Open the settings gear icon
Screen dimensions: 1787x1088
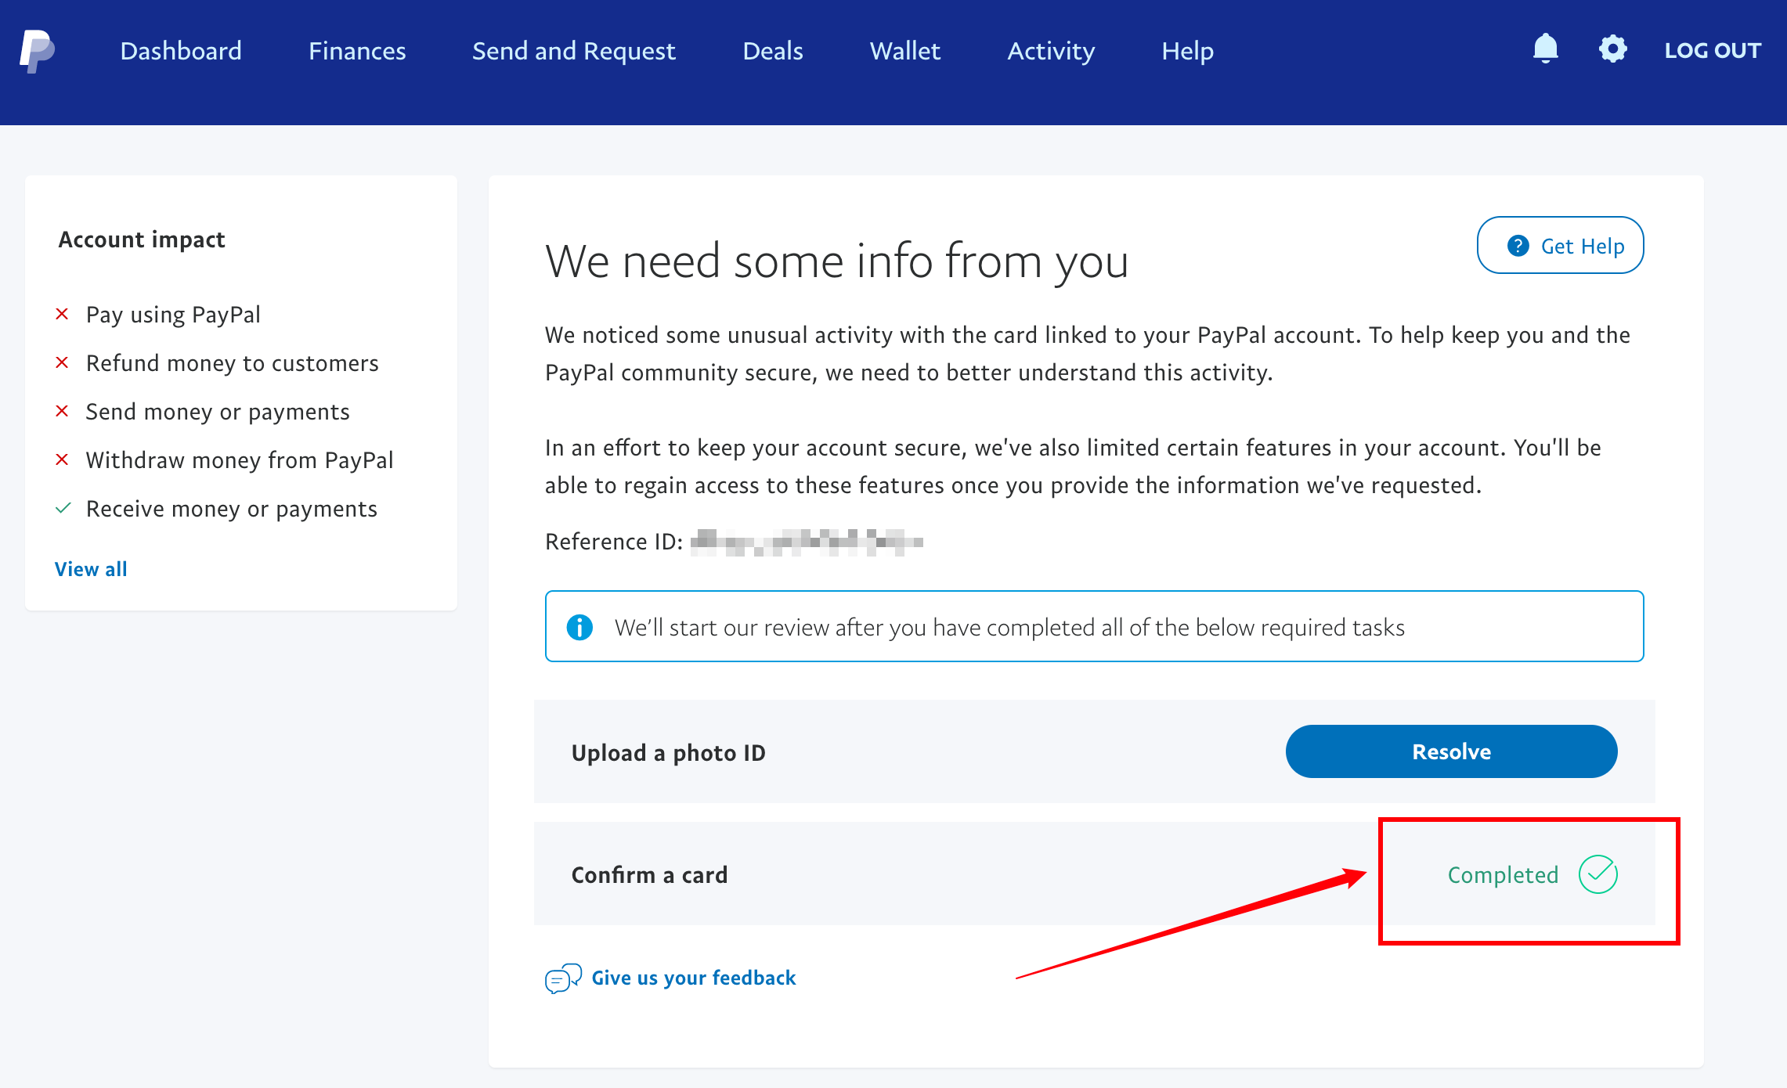pos(1612,49)
